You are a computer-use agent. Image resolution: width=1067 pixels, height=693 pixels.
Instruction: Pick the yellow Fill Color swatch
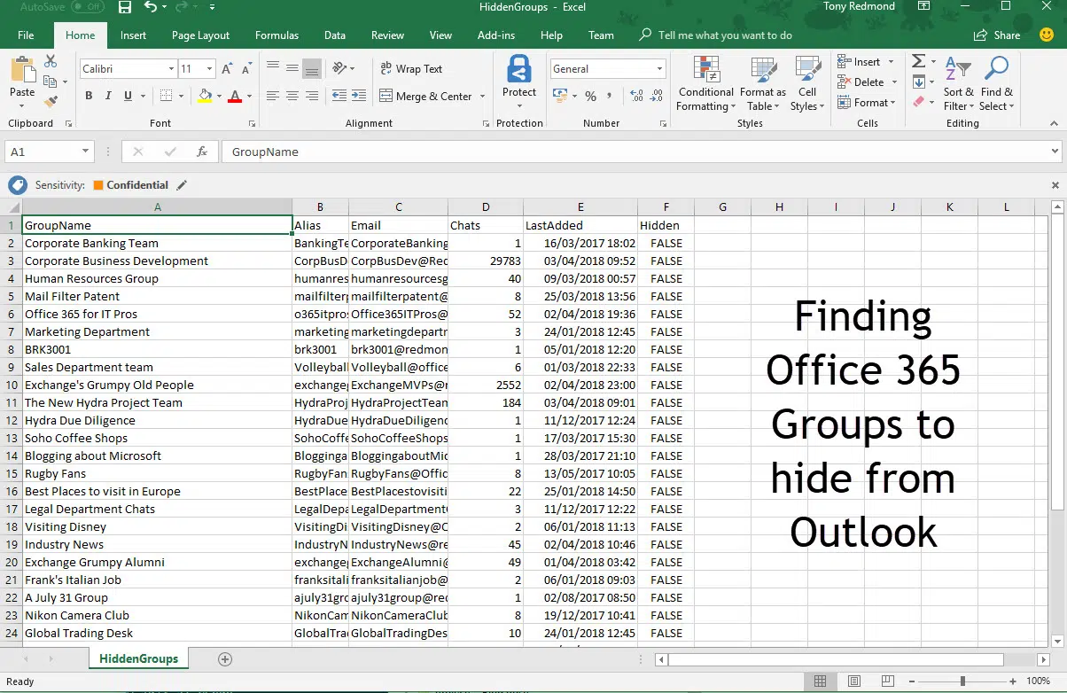click(206, 96)
